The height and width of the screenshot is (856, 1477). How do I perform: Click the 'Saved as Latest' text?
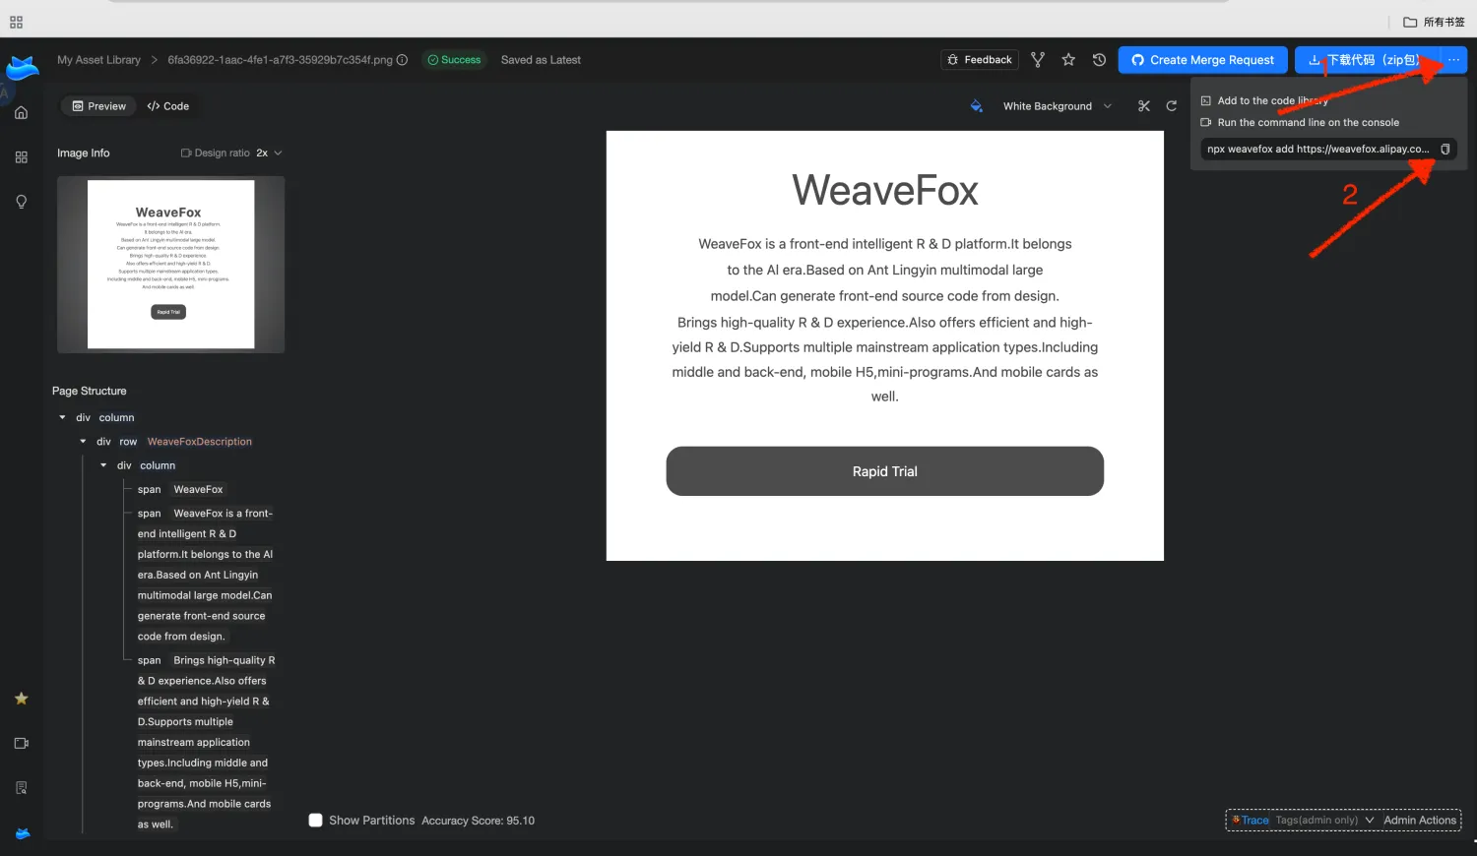(x=541, y=60)
